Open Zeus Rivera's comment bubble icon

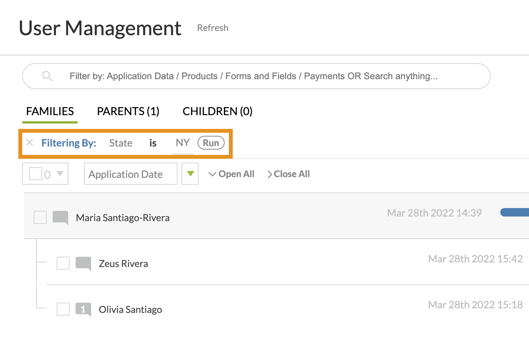point(83,263)
